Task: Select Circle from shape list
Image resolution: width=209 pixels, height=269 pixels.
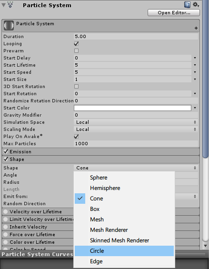Action: coord(124,251)
